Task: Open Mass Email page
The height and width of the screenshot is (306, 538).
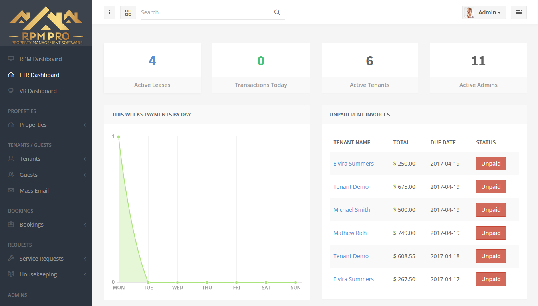Action: coord(34,190)
